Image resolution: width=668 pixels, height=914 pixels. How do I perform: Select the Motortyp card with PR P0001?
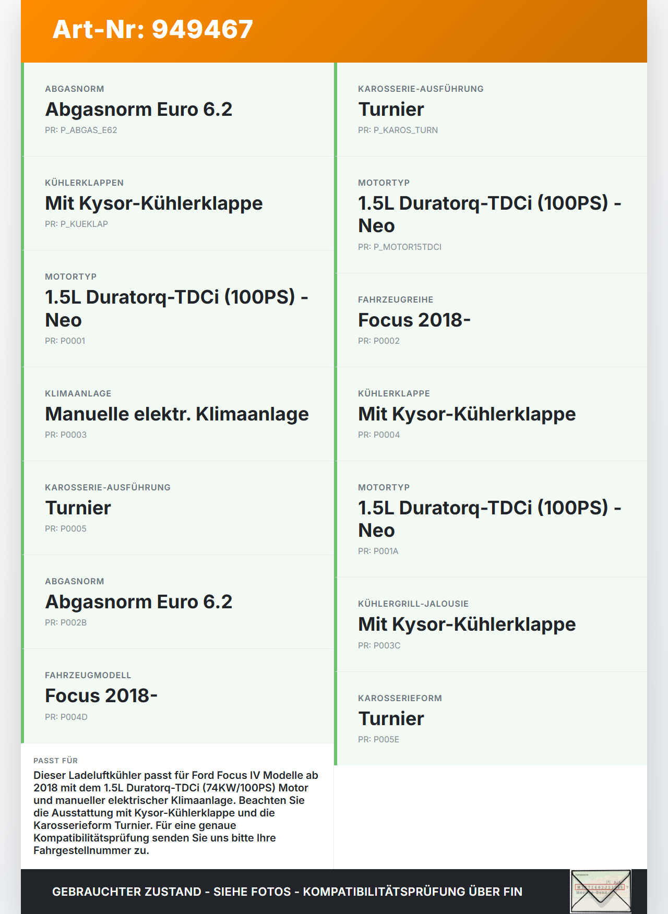pyautogui.click(x=178, y=308)
